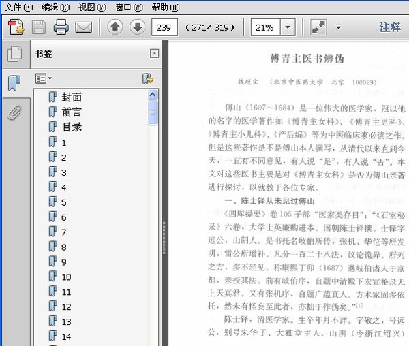409x346 pixels.
Task: Open the 视图(V) menu
Action: click(x=92, y=7)
